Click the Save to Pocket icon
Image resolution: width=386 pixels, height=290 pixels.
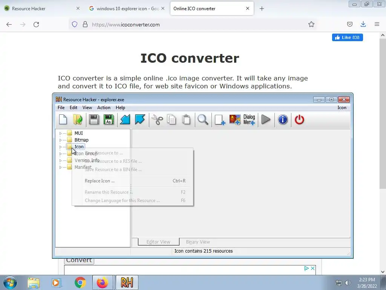349,24
